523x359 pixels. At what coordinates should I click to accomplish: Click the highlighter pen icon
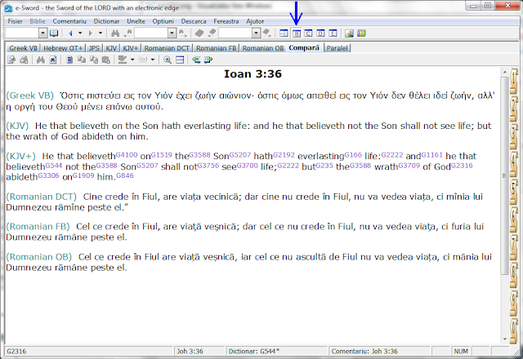coord(123,60)
